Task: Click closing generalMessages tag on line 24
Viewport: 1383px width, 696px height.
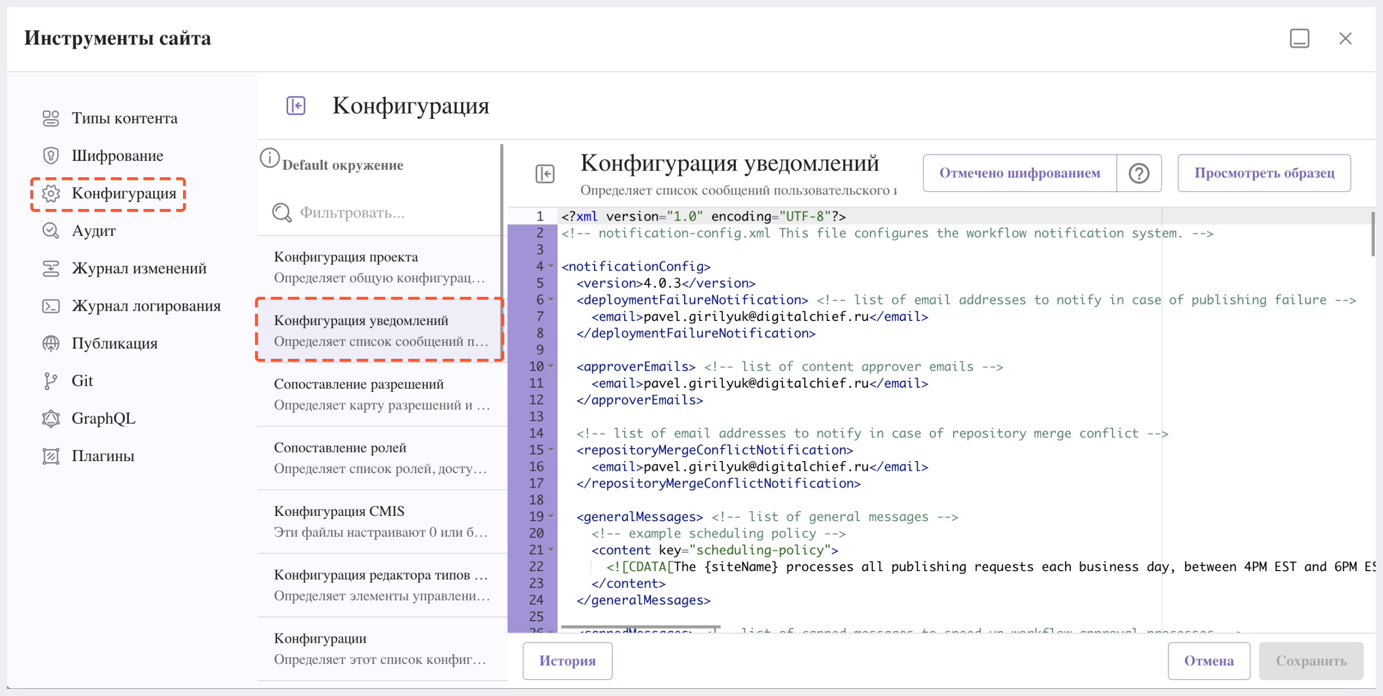Action: tap(643, 600)
